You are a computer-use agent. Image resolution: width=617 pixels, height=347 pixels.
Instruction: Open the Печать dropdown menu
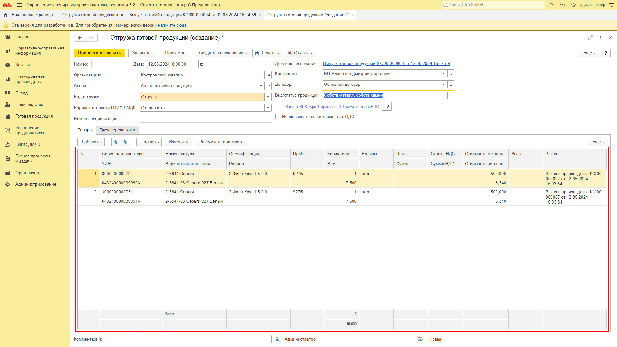coord(267,53)
